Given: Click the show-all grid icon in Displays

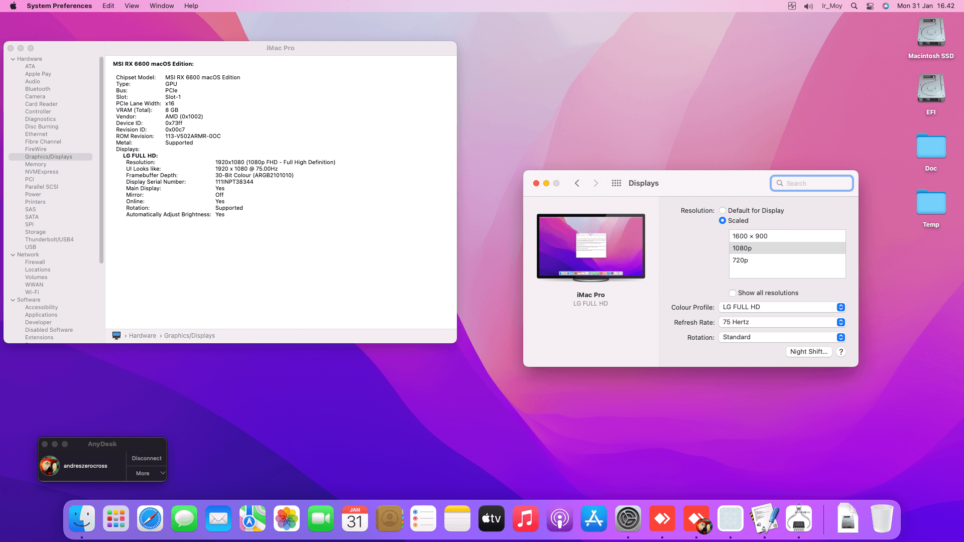Looking at the screenshot, I should pyautogui.click(x=616, y=183).
